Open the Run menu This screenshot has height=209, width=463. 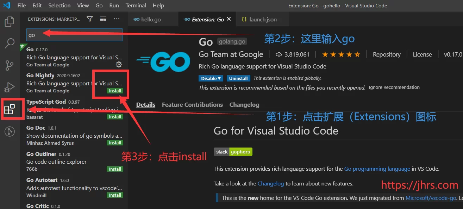click(114, 5)
